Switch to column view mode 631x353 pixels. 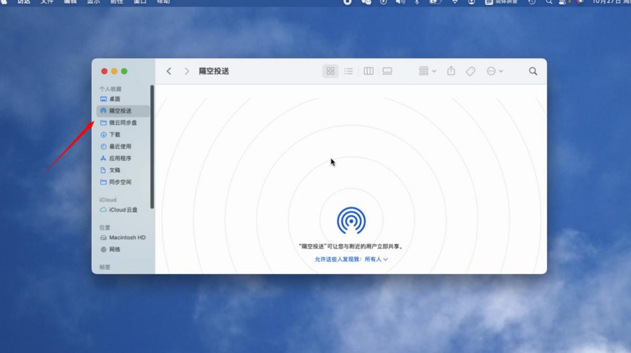coord(368,71)
